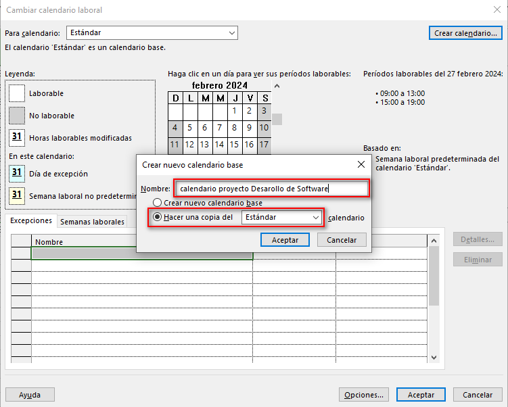Open the Estándar copy-source dropdown
The height and width of the screenshot is (407, 508).
tap(281, 217)
